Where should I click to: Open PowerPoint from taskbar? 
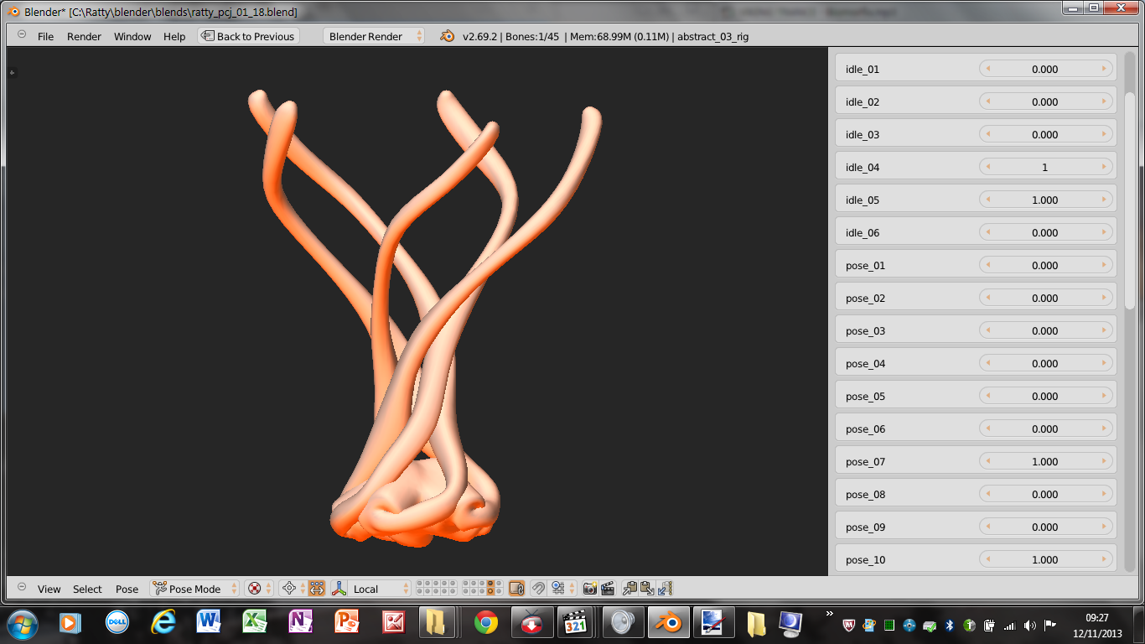(x=346, y=622)
